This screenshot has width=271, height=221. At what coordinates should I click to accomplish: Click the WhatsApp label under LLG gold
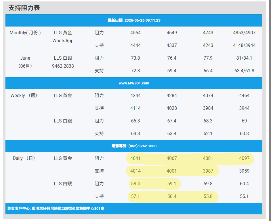(x=63, y=41)
